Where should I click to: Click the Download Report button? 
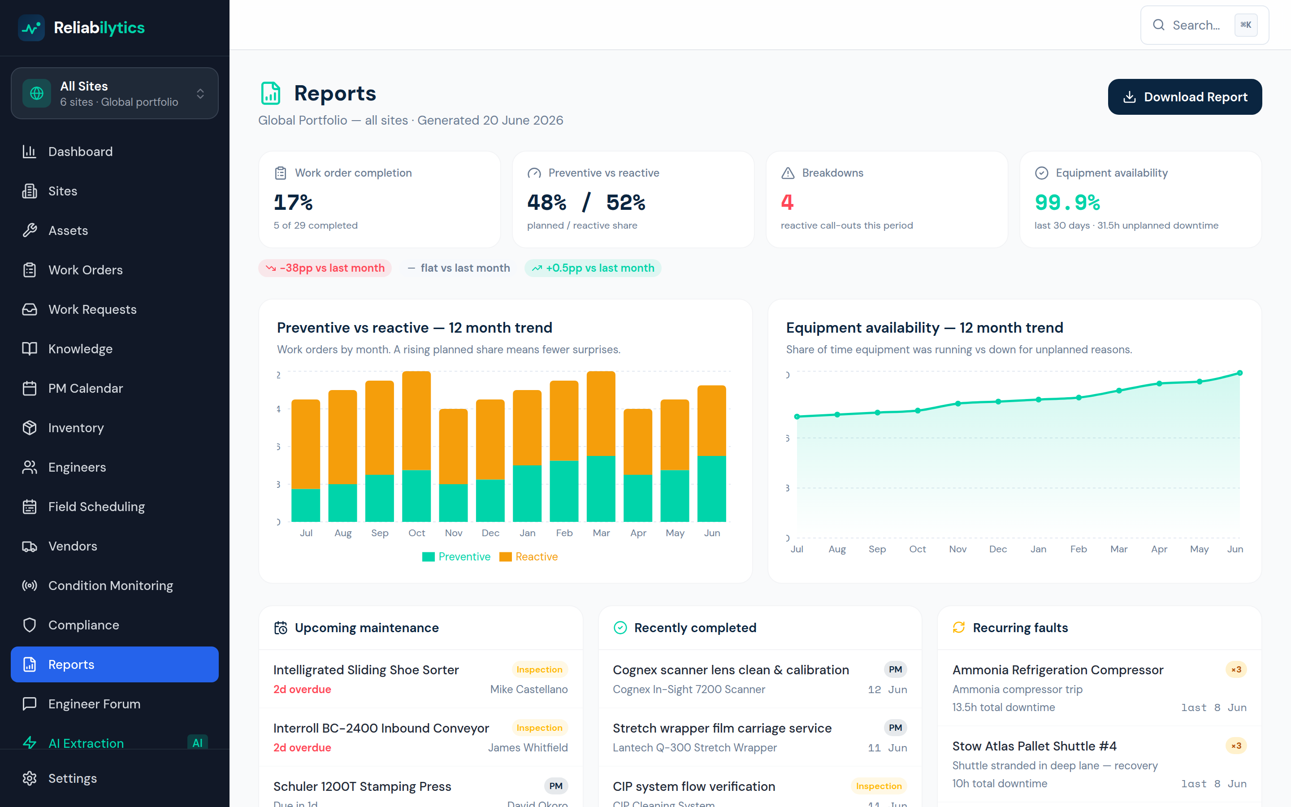(x=1185, y=97)
